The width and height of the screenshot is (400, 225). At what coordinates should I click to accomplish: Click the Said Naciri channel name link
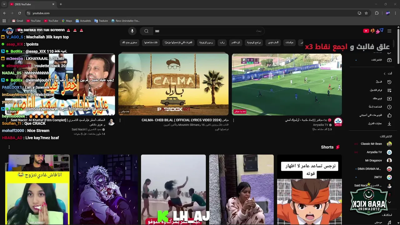pyautogui.click(x=86, y=129)
